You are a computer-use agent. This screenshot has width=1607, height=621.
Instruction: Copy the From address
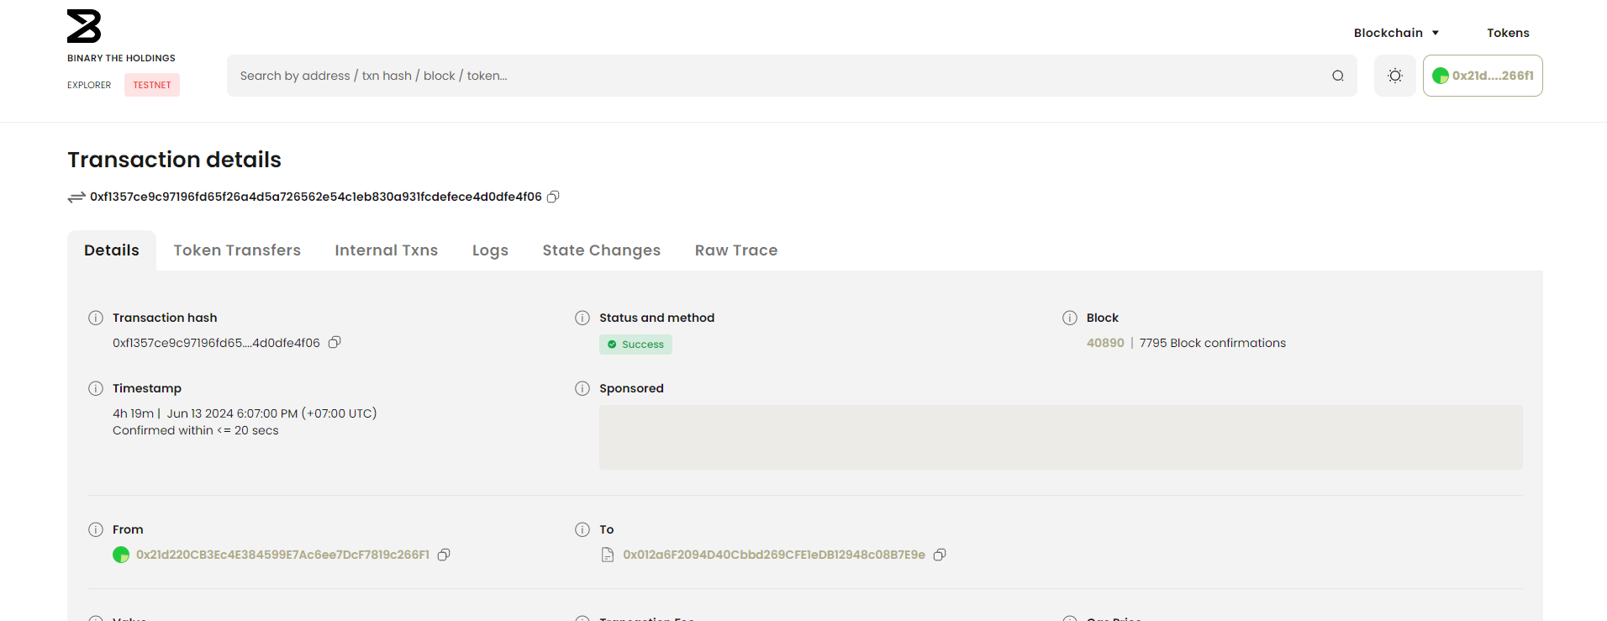(x=444, y=555)
